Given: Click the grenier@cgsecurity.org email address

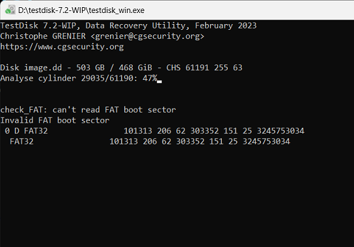Looking at the screenshot, I should point(148,36).
